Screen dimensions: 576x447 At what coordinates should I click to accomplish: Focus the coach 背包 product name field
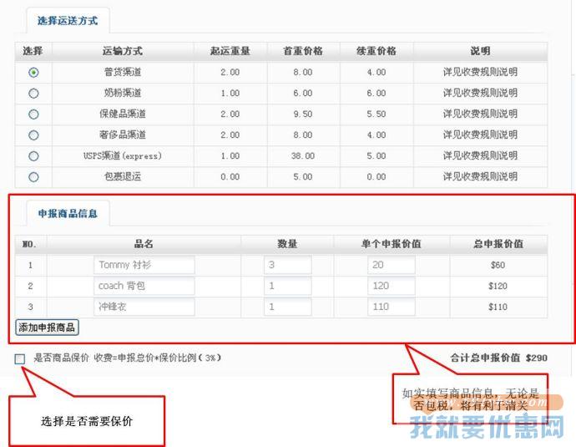(144, 286)
